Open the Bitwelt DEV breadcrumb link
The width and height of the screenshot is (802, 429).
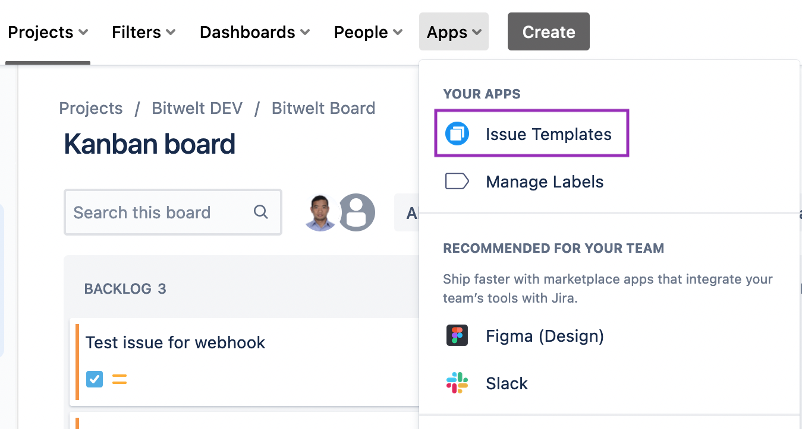[x=197, y=108]
